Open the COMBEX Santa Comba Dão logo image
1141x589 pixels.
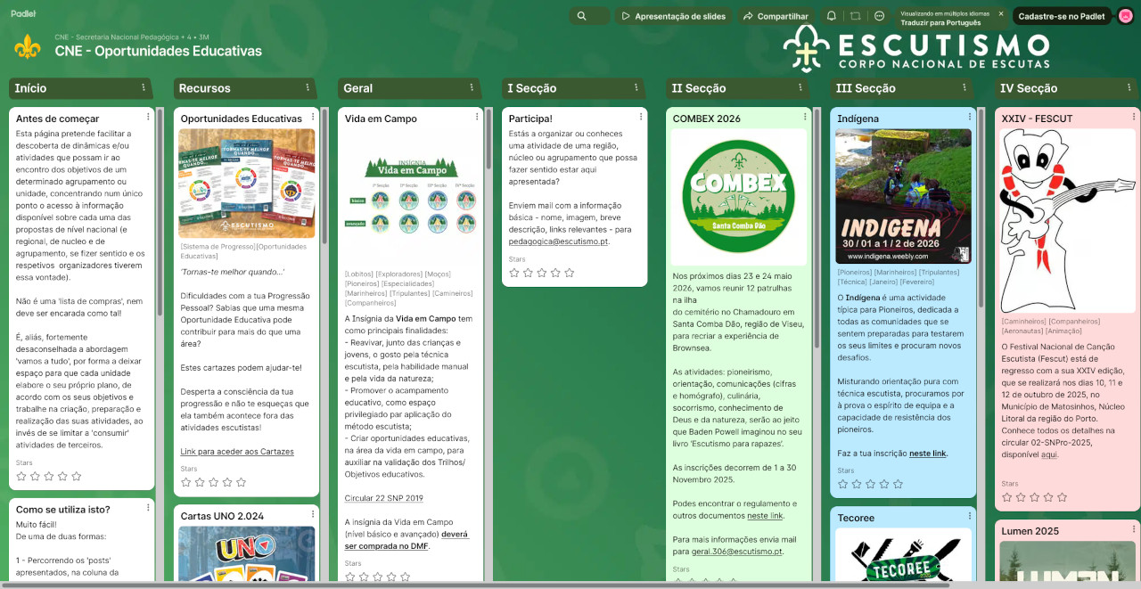click(x=738, y=197)
